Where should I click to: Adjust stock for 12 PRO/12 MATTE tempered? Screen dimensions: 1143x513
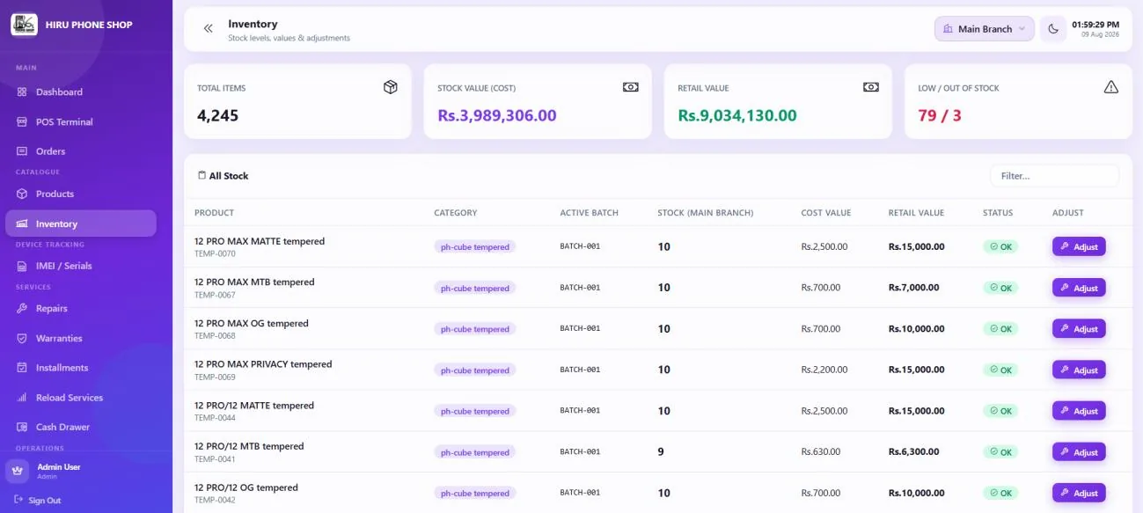[x=1079, y=410]
